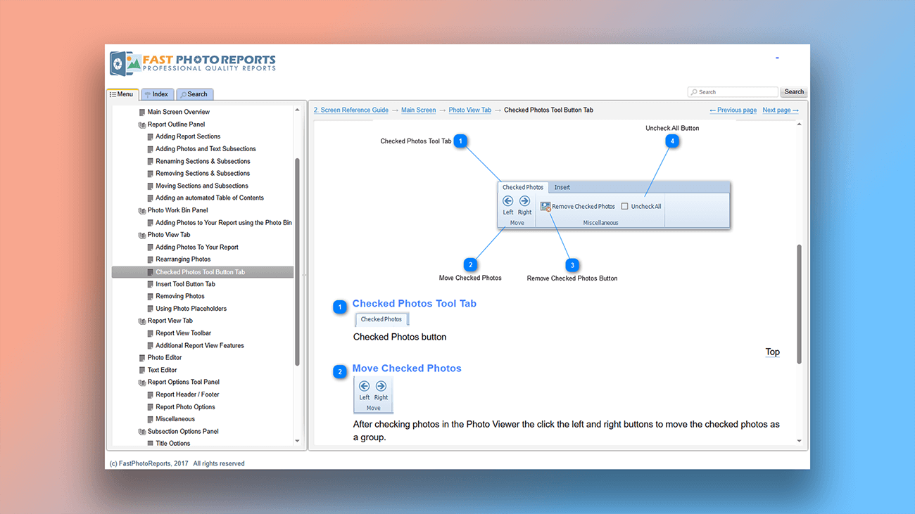The image size is (915, 514).
Task: Collapse the Photo View Tab tree section
Action: click(144, 234)
